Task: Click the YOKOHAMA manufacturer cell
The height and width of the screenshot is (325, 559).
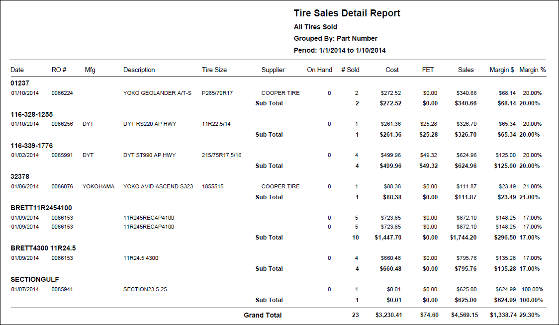Action: pyautogui.click(x=98, y=186)
